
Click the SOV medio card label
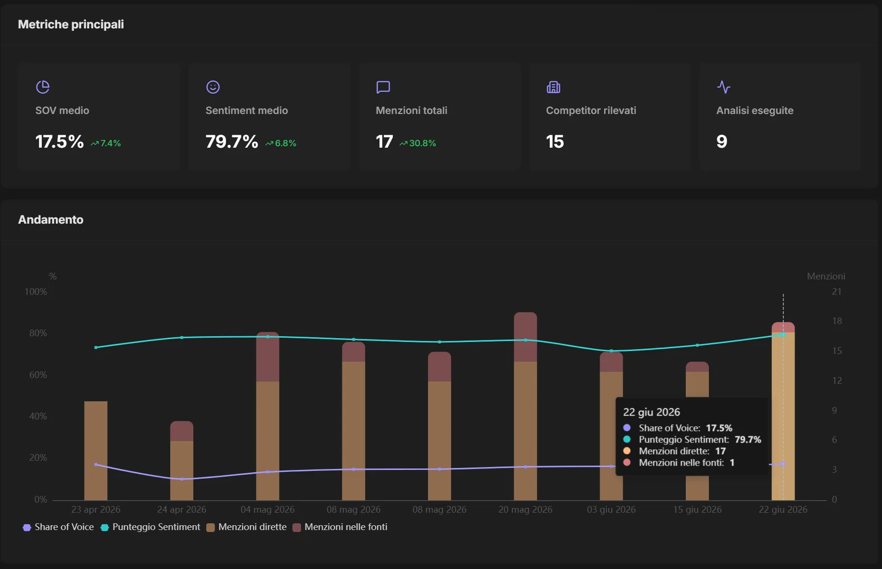(62, 111)
